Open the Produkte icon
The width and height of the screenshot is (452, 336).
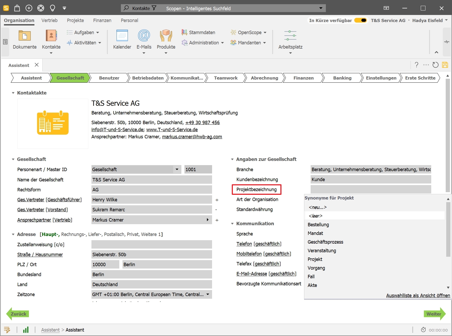click(166, 36)
